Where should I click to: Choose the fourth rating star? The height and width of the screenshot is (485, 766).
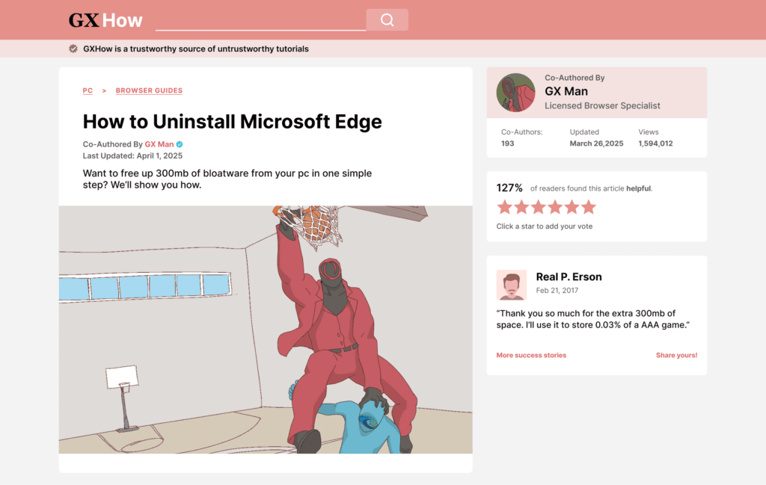click(x=555, y=207)
